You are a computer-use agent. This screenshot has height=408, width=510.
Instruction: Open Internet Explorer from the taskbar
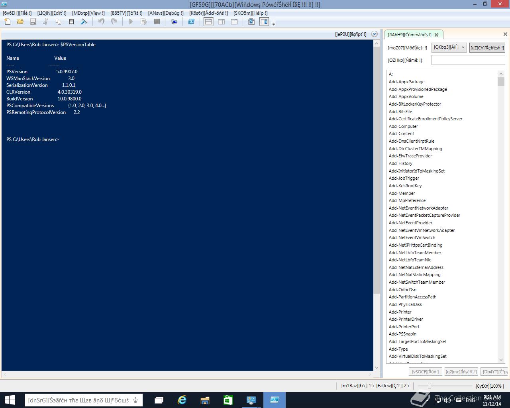point(182,400)
